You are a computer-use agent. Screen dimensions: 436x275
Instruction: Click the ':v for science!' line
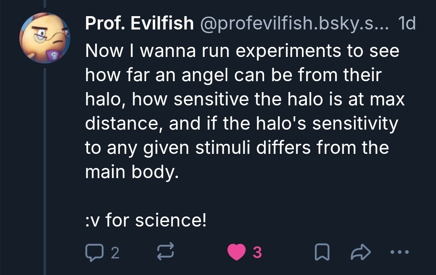coord(146,221)
